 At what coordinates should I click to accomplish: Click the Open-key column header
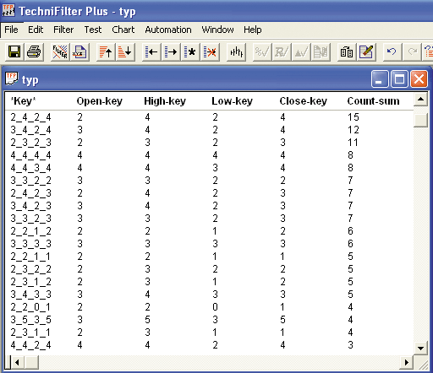pyautogui.click(x=100, y=101)
